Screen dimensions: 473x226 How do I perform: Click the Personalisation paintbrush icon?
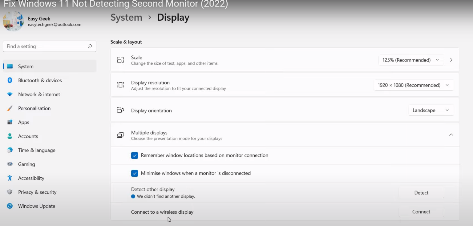pyautogui.click(x=10, y=108)
